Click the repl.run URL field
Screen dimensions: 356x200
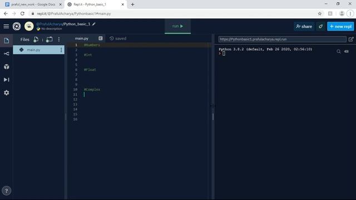pos(283,39)
